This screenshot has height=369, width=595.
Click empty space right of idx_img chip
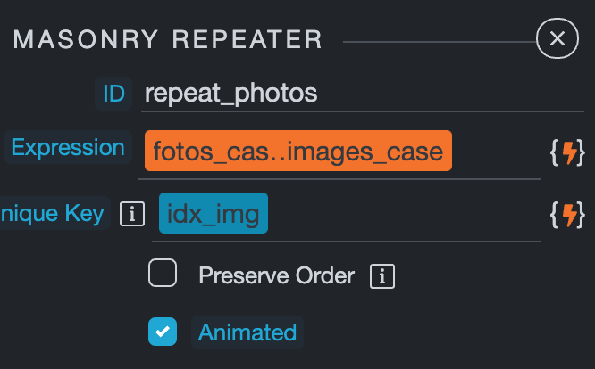point(402,214)
